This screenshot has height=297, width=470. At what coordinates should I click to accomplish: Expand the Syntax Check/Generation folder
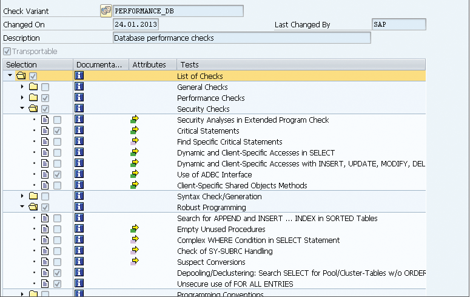[22, 196]
